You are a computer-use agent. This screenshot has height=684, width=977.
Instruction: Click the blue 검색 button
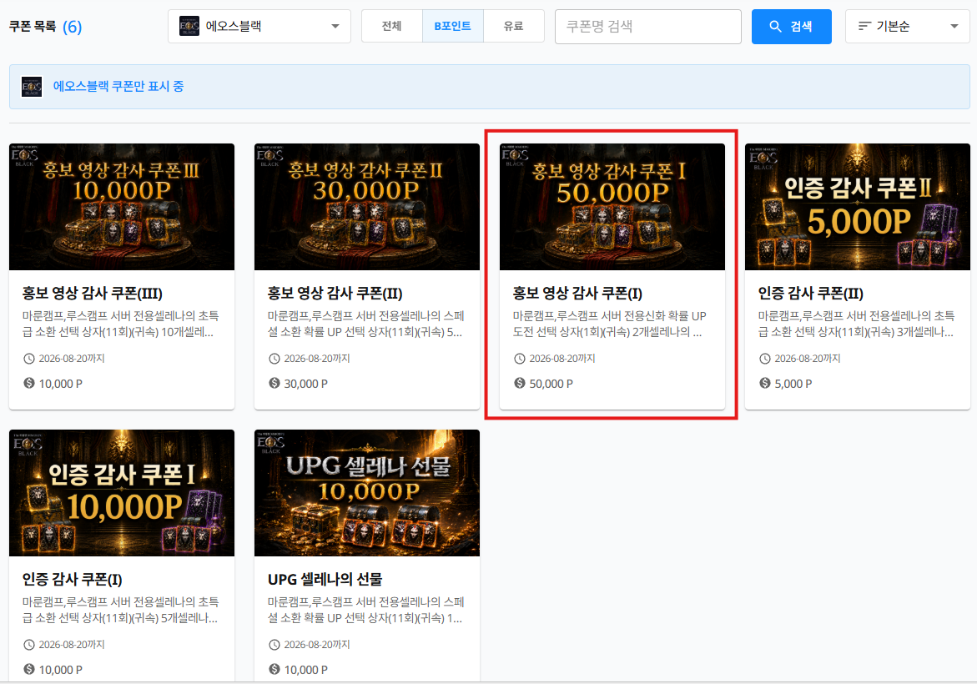click(791, 26)
